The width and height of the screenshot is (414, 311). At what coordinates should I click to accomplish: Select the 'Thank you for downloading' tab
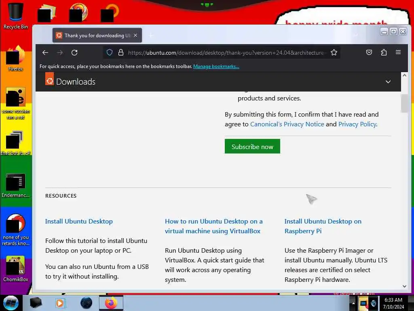pyautogui.click(x=97, y=35)
